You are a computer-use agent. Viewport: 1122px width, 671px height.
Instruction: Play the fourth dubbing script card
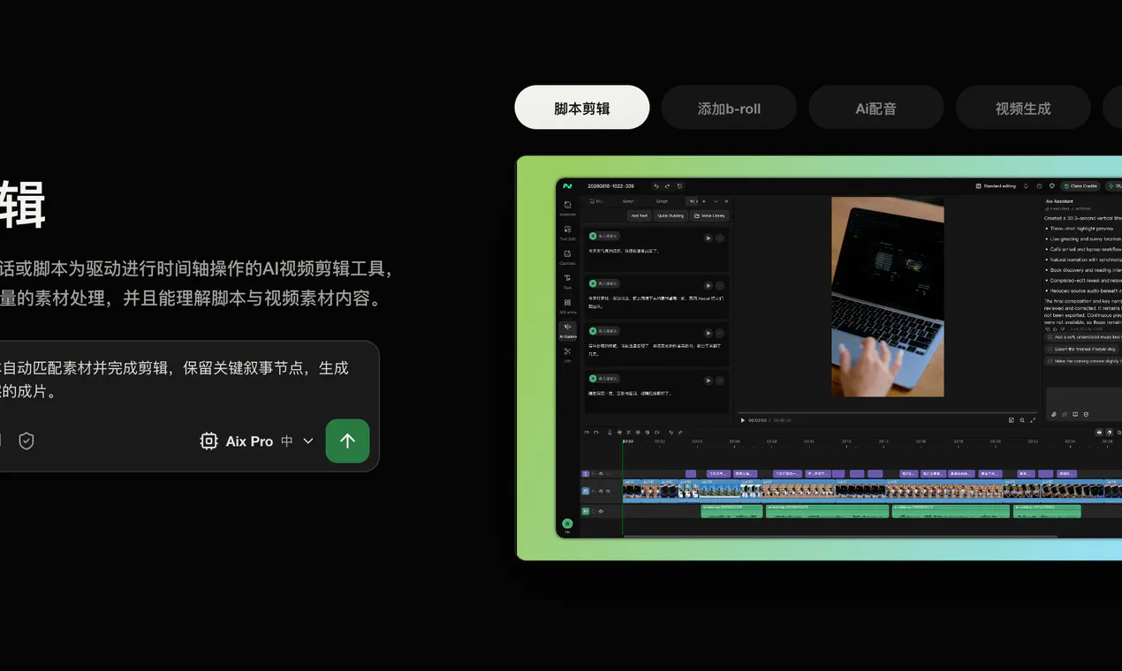pyautogui.click(x=708, y=380)
